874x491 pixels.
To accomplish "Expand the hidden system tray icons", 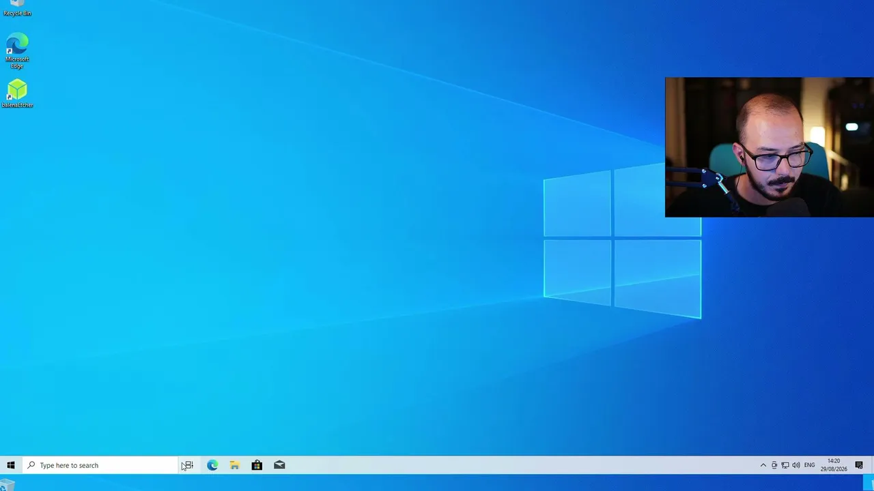I will pos(763,465).
